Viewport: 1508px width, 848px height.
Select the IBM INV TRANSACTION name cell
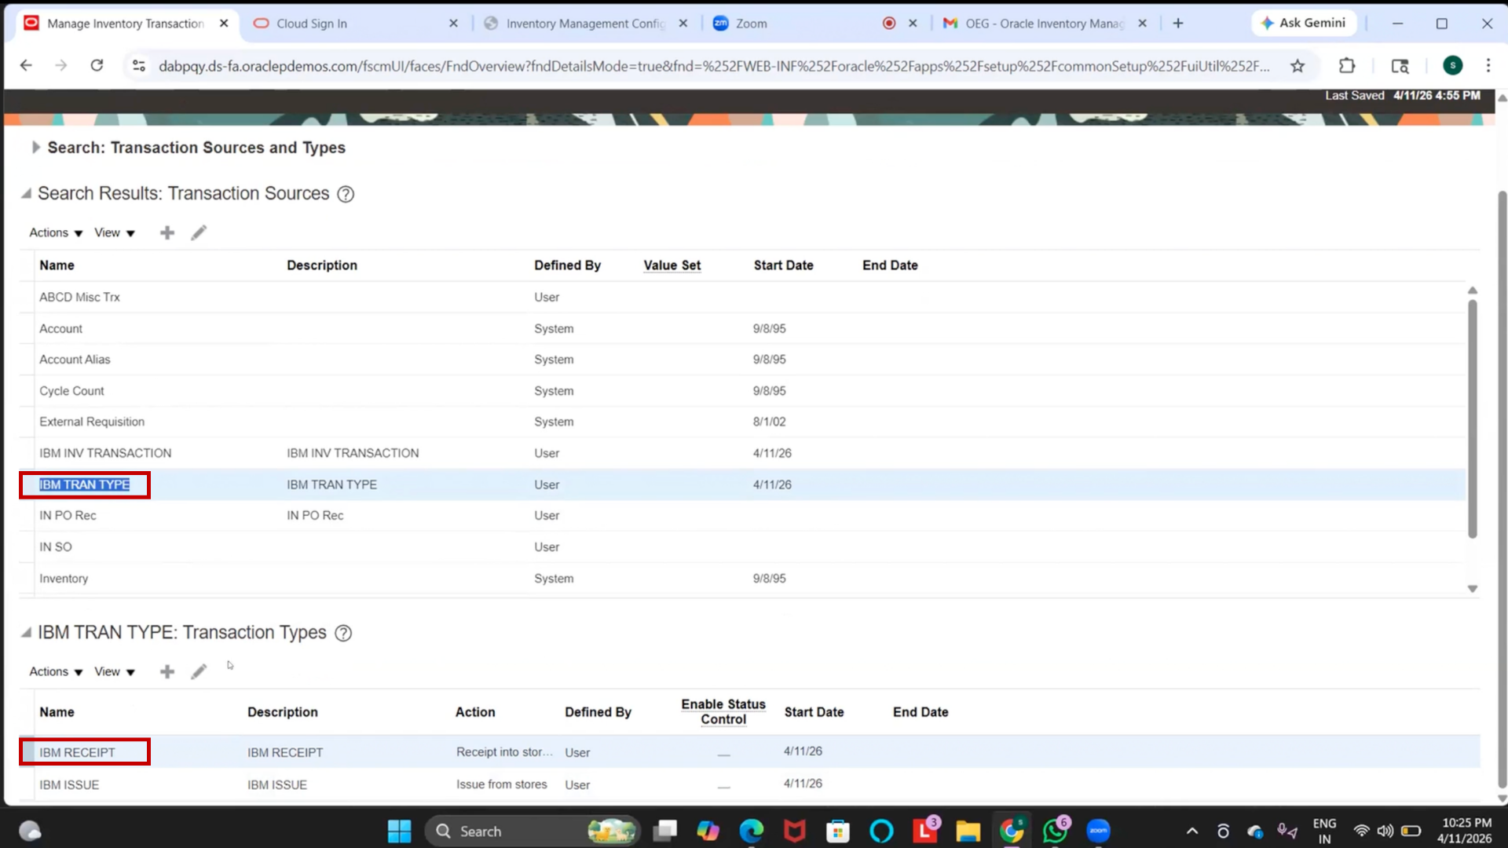pyautogui.click(x=105, y=453)
